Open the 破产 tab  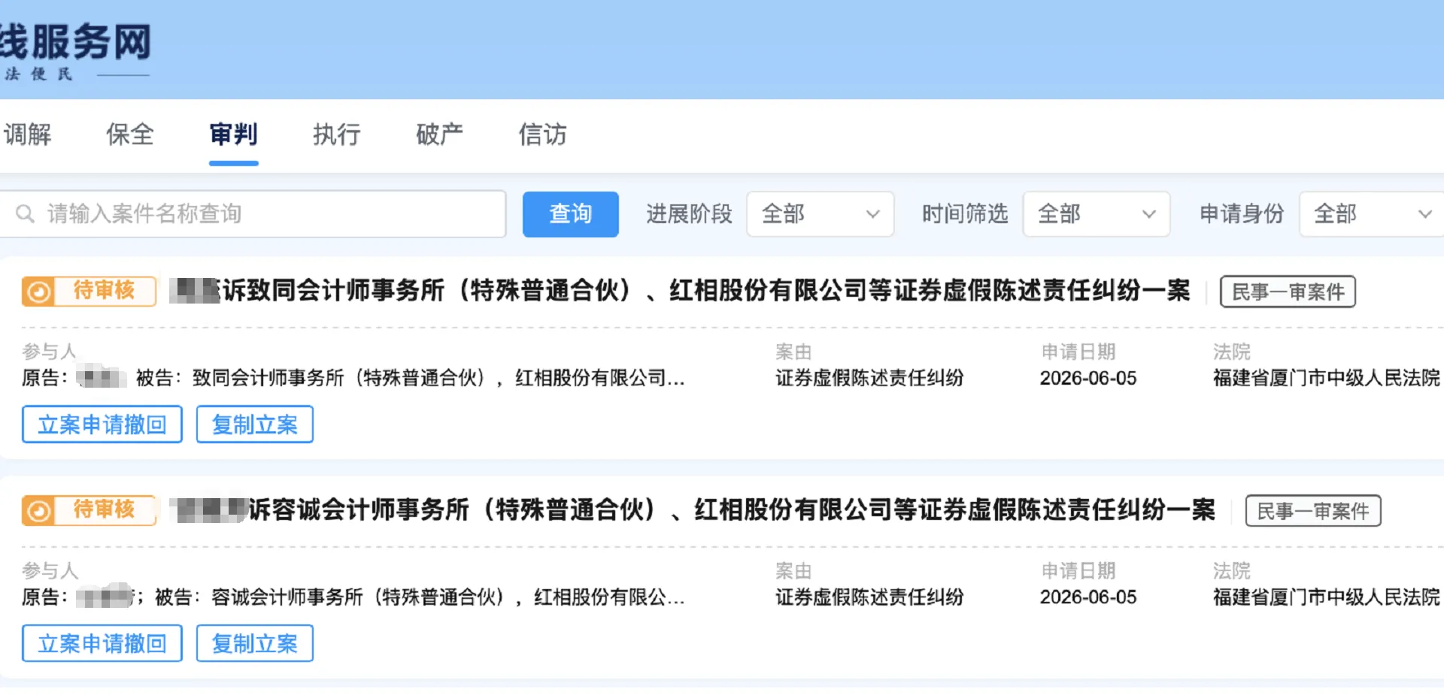tap(439, 134)
